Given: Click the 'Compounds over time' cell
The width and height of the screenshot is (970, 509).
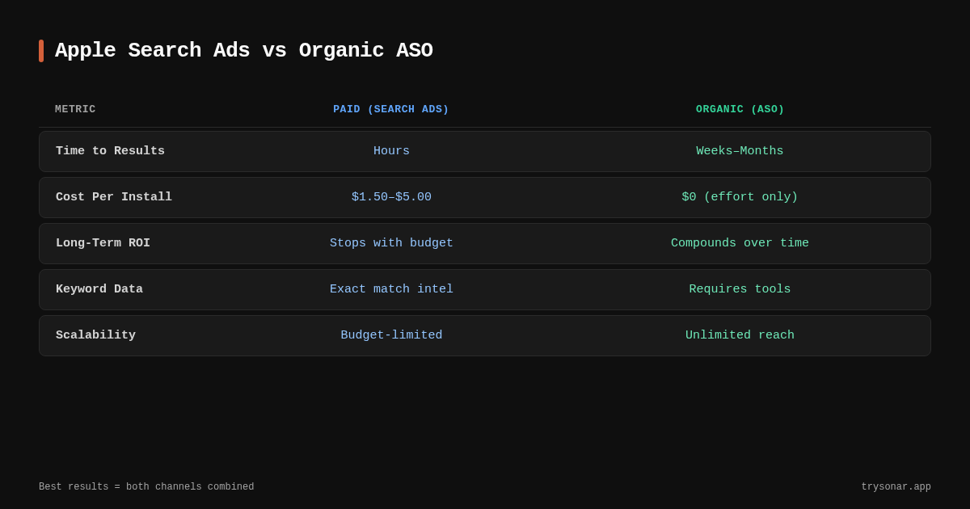Looking at the screenshot, I should click(740, 243).
